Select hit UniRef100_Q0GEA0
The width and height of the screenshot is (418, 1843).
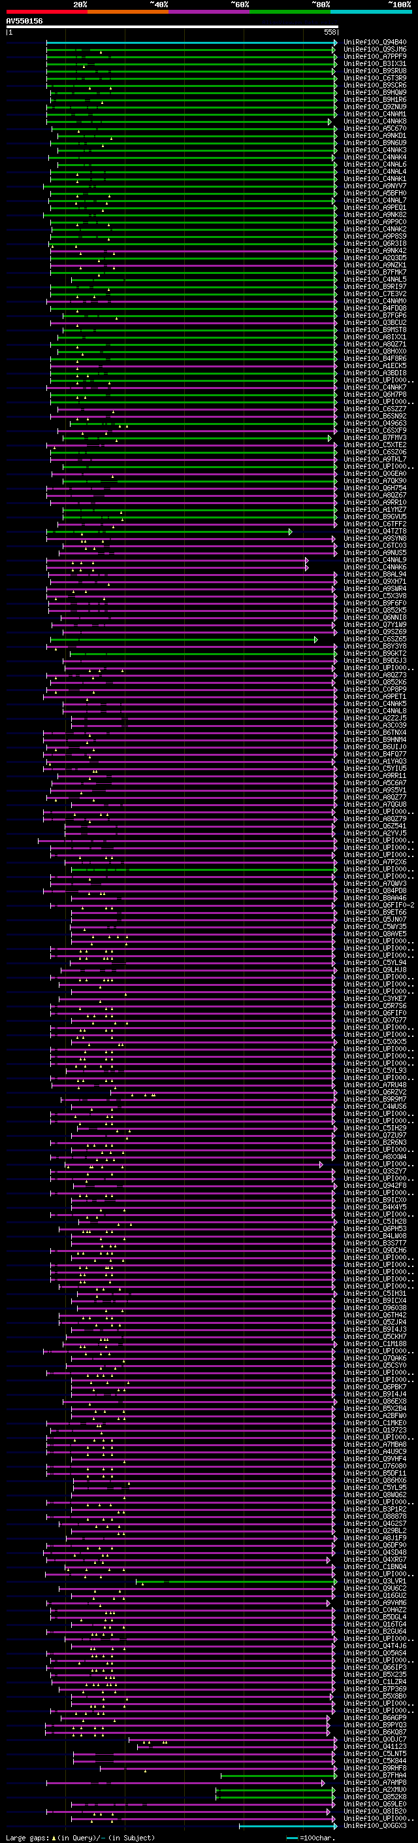(375, 473)
